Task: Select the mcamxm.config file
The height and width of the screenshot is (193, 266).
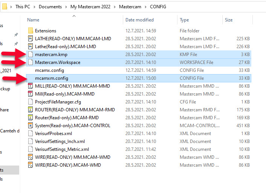Action: click(51, 78)
